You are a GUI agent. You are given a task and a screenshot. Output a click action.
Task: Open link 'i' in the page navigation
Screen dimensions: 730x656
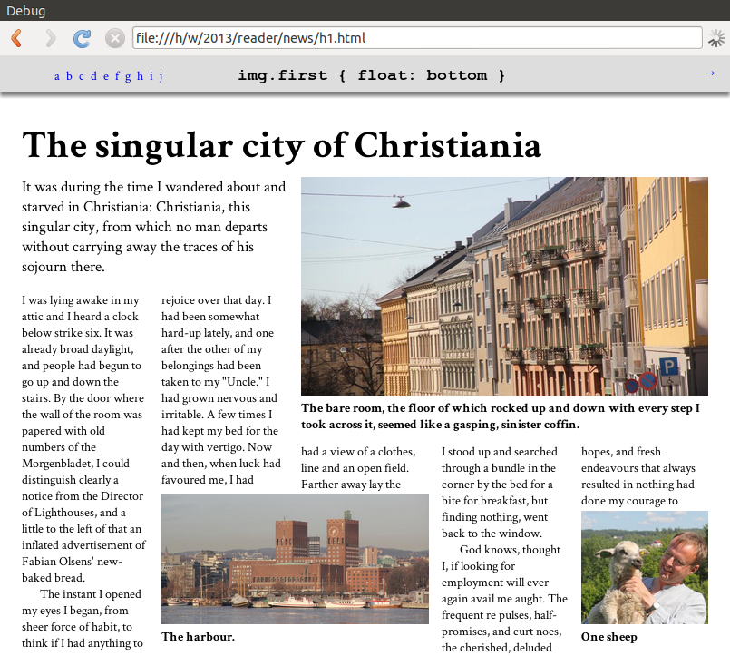click(x=151, y=76)
